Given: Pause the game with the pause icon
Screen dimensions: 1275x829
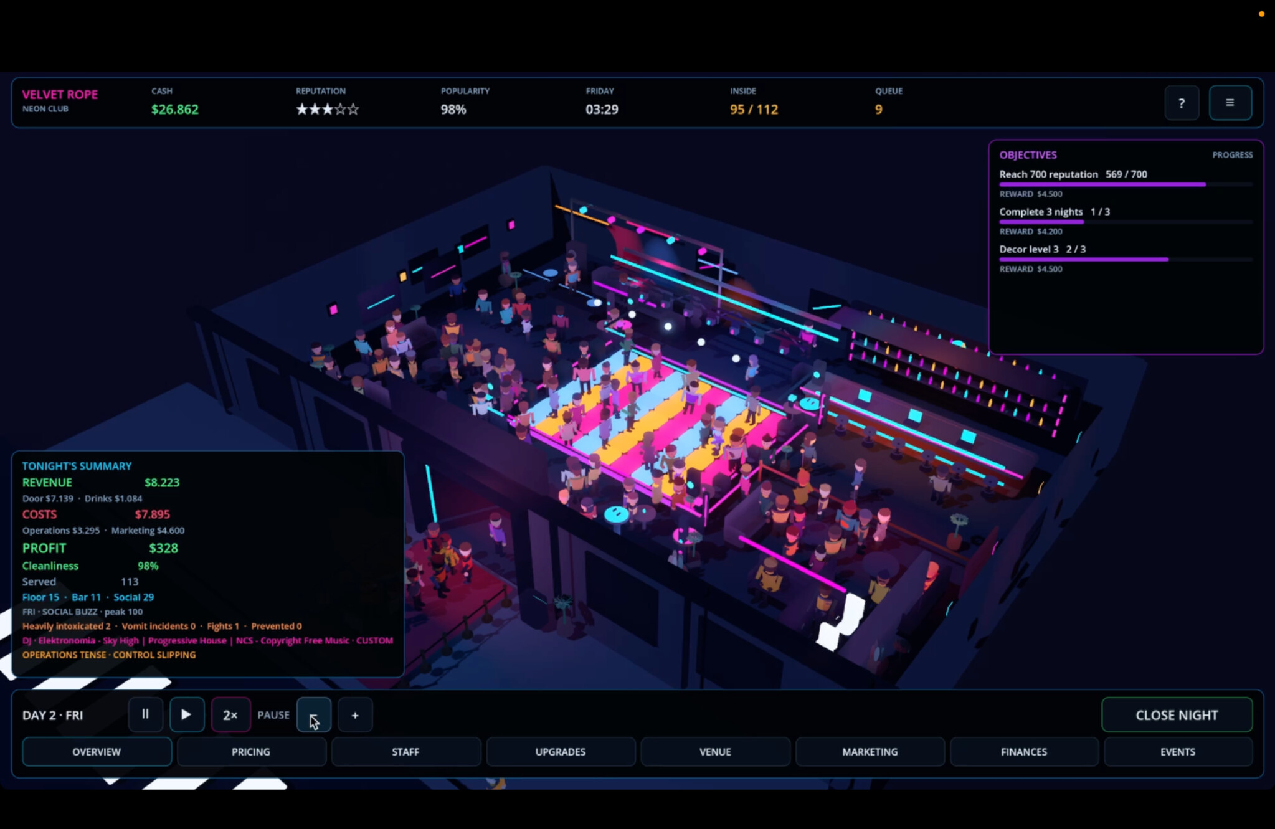Looking at the screenshot, I should (x=145, y=714).
